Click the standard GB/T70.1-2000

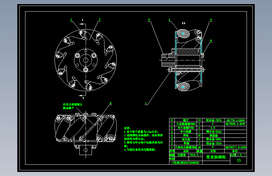coord(236,120)
